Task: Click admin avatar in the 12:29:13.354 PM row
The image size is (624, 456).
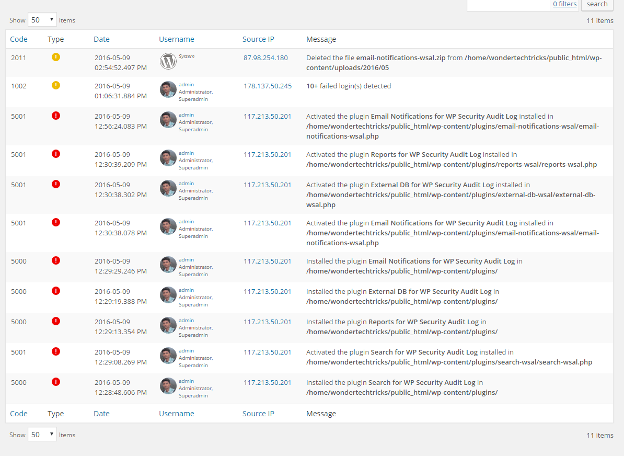Action: click(168, 325)
